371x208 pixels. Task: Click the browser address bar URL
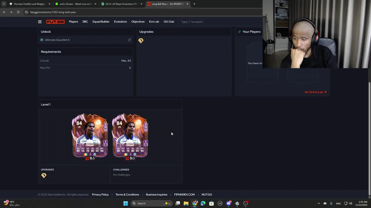(53, 12)
